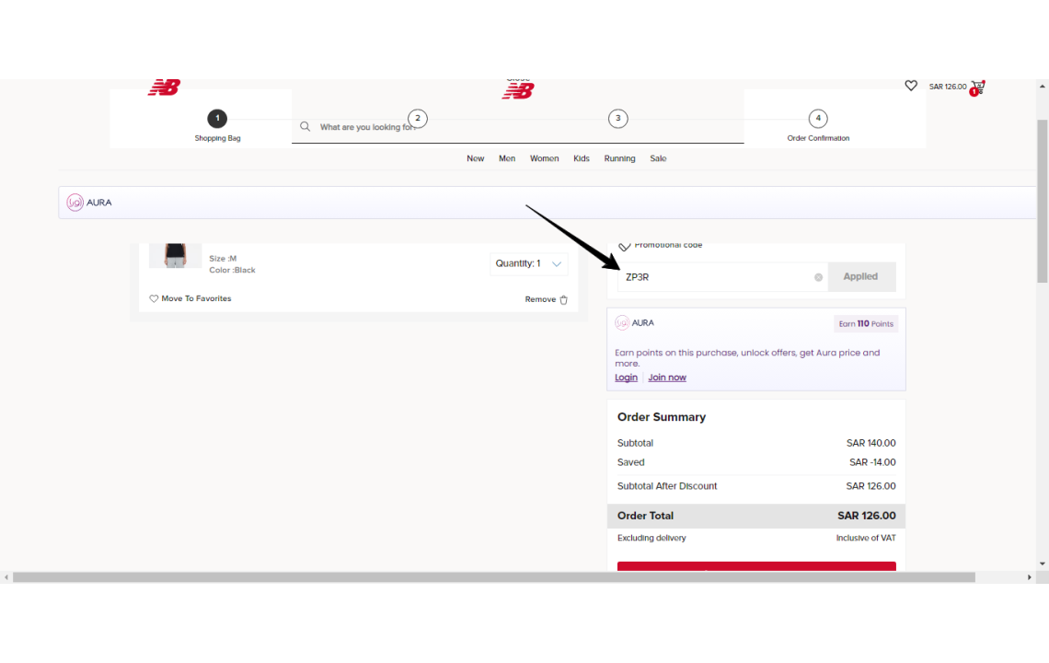Screen dimensions: 1049x663
Task: Select step 3 in checkout progress
Action: coord(617,119)
